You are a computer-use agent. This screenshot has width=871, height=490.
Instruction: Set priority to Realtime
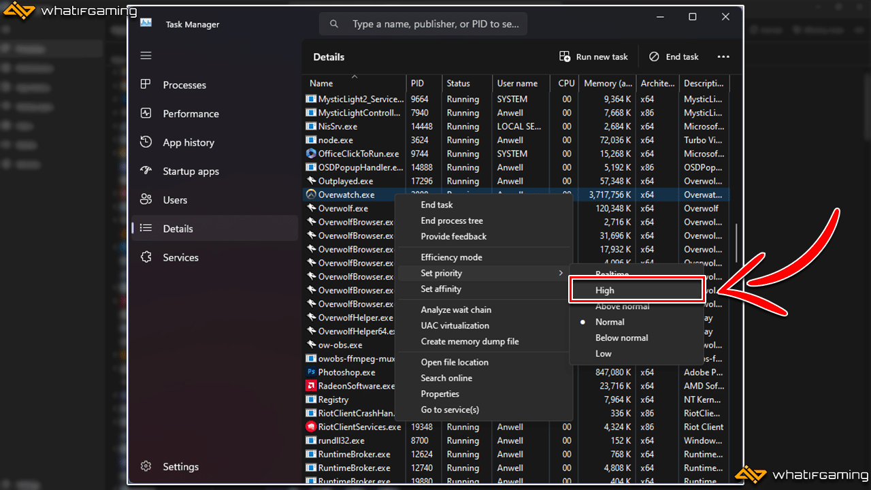(636, 274)
